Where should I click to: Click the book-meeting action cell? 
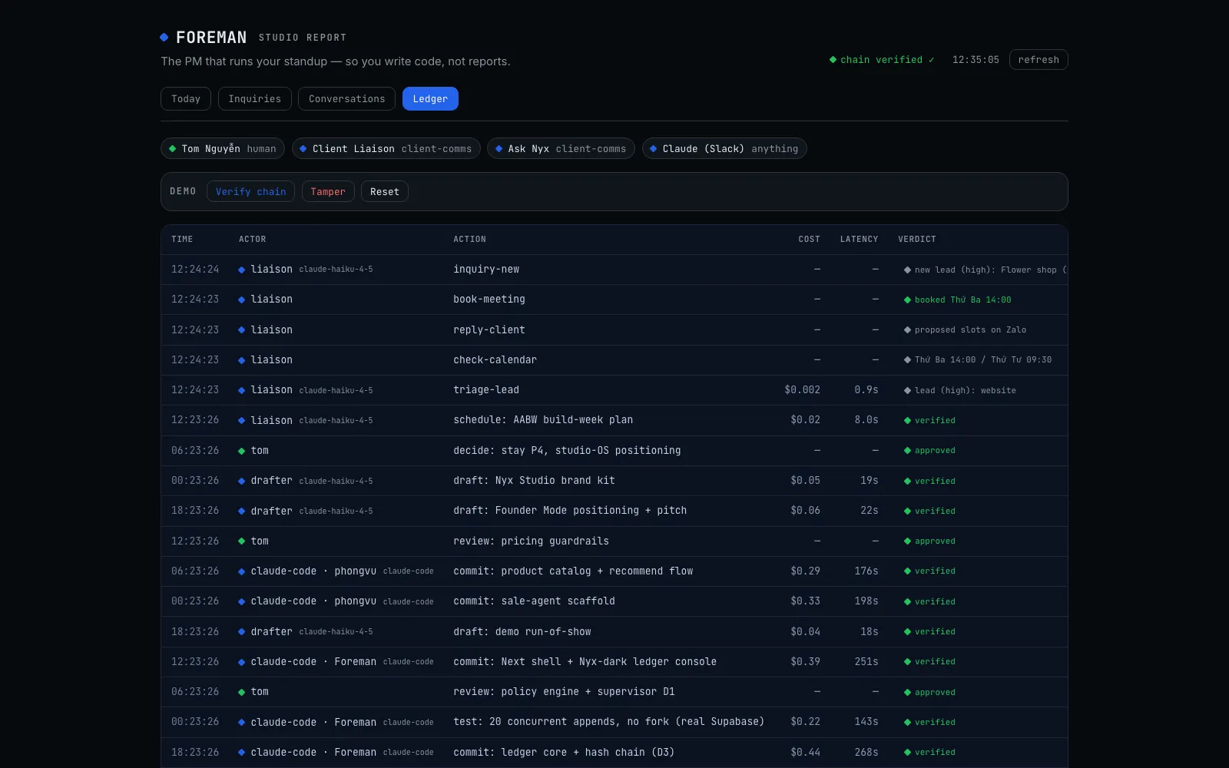pyautogui.click(x=489, y=300)
